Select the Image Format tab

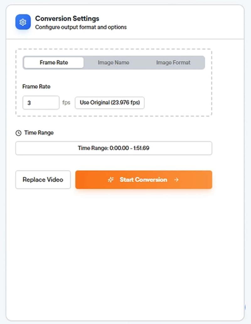click(x=173, y=62)
